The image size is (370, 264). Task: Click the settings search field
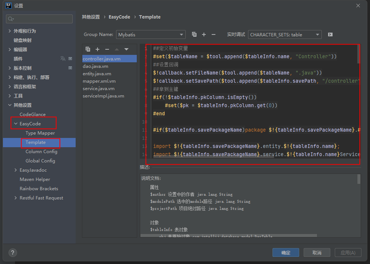(39, 19)
